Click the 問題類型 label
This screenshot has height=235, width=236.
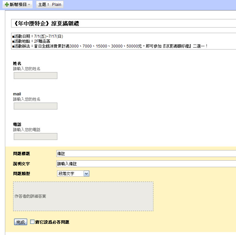click(x=22, y=174)
